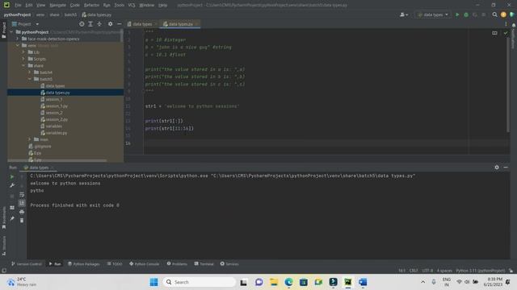Expand the face-mask-detection-opencv folder
517x290 pixels.
tap(18, 39)
